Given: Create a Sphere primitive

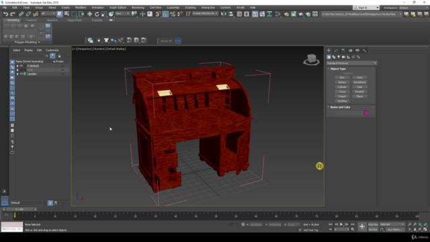Looking at the screenshot, I should click(x=342, y=82).
